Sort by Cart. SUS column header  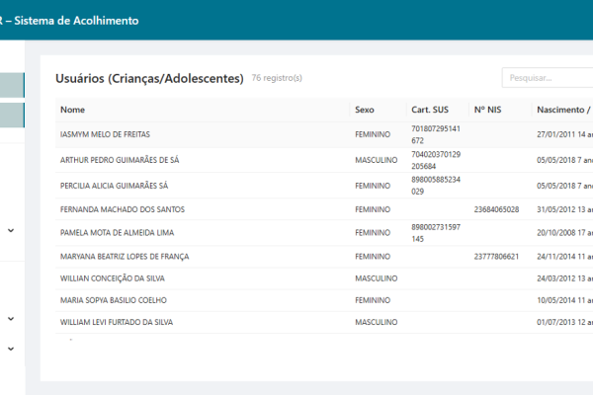[431, 110]
